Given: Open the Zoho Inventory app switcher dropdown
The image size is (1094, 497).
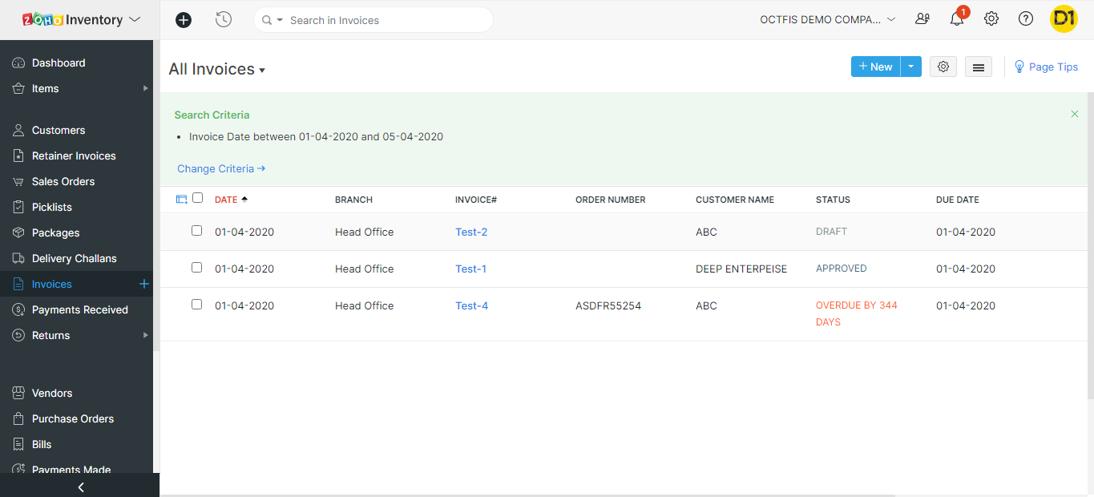Looking at the screenshot, I should (x=135, y=19).
